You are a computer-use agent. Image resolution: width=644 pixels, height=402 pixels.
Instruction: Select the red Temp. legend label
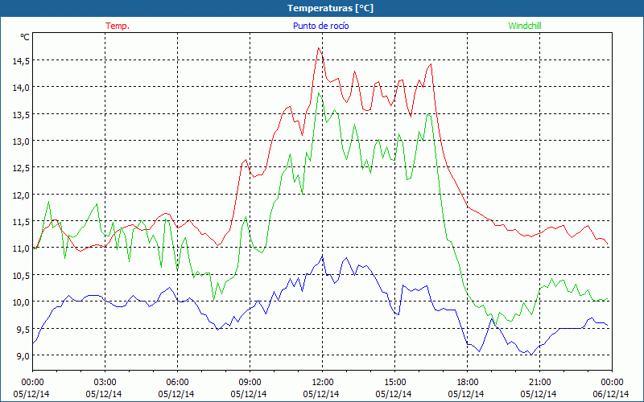118,26
